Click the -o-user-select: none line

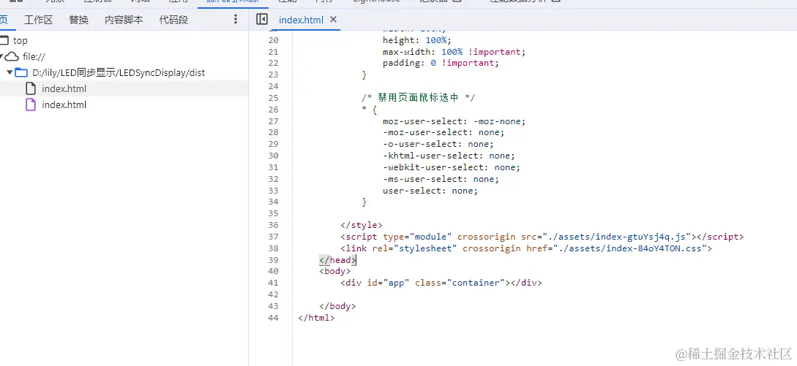click(438, 144)
